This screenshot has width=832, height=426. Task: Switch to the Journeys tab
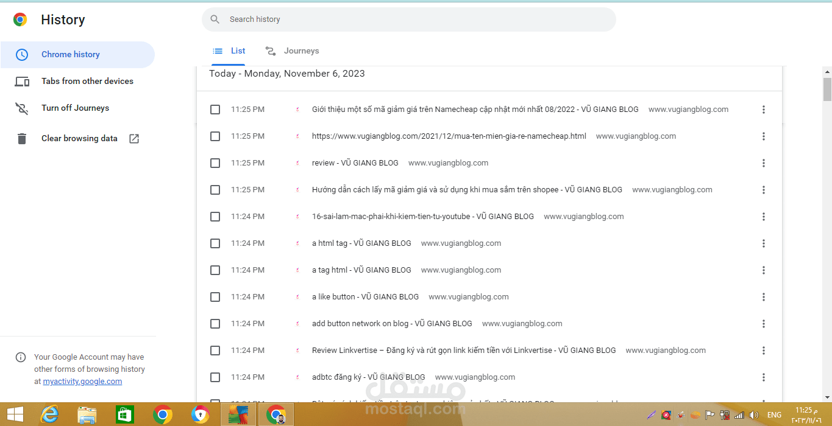tap(292, 51)
